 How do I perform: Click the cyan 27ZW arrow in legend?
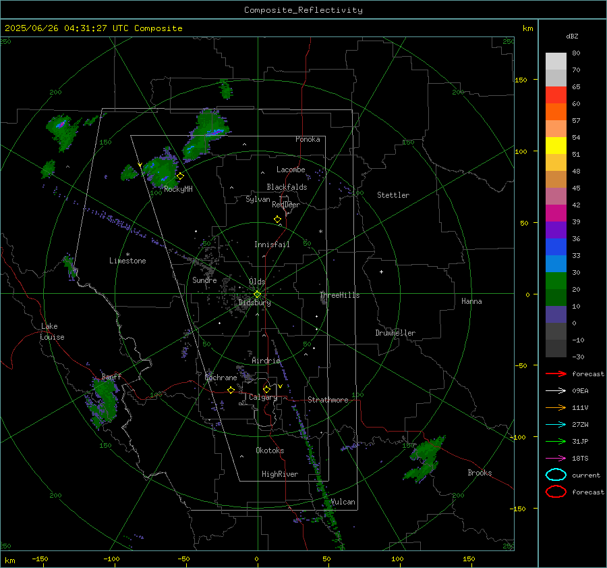coord(556,425)
